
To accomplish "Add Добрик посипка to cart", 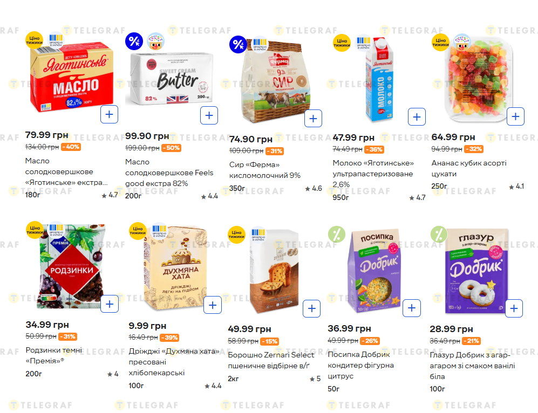I will pos(412,308).
